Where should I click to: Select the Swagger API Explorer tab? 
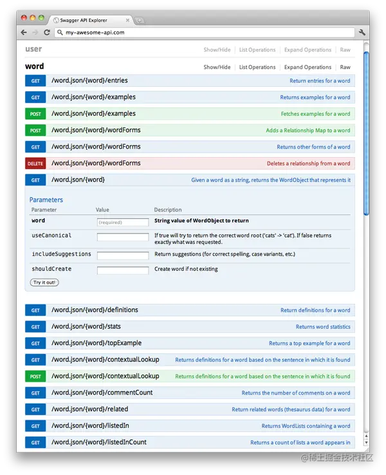91,20
